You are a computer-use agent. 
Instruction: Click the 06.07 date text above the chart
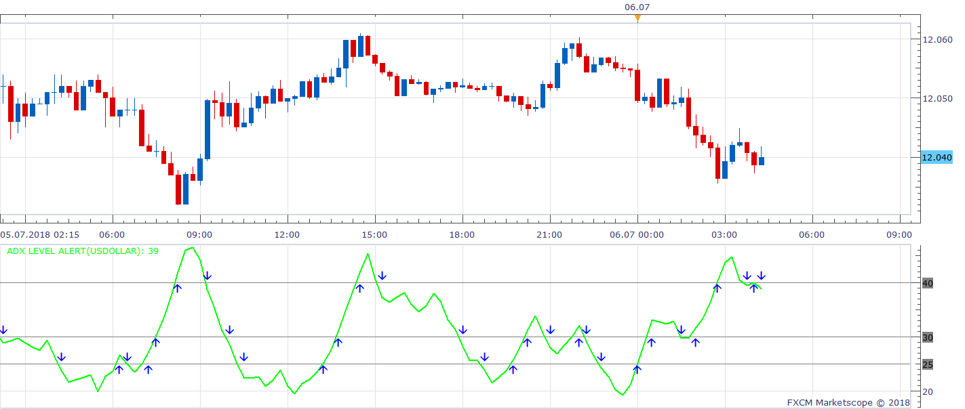click(637, 7)
